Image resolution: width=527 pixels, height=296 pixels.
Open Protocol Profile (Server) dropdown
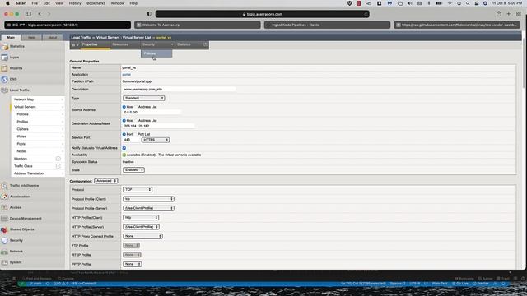[148, 208]
